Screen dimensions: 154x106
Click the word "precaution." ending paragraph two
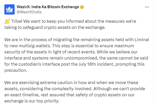pos(16,70)
